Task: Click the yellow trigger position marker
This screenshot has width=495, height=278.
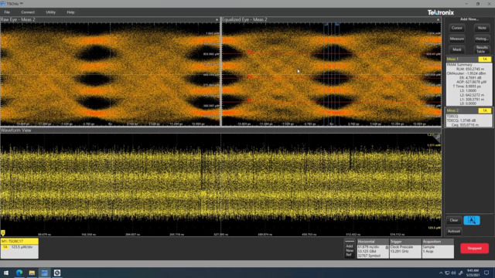Action: point(3,233)
